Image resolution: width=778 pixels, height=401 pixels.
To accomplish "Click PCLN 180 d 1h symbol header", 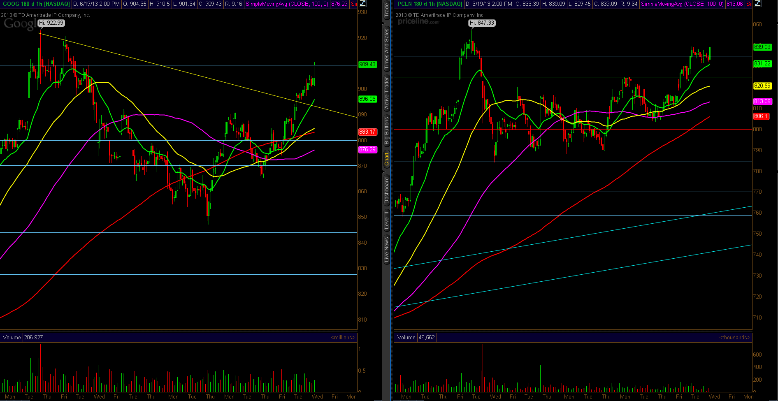I will click(430, 4).
